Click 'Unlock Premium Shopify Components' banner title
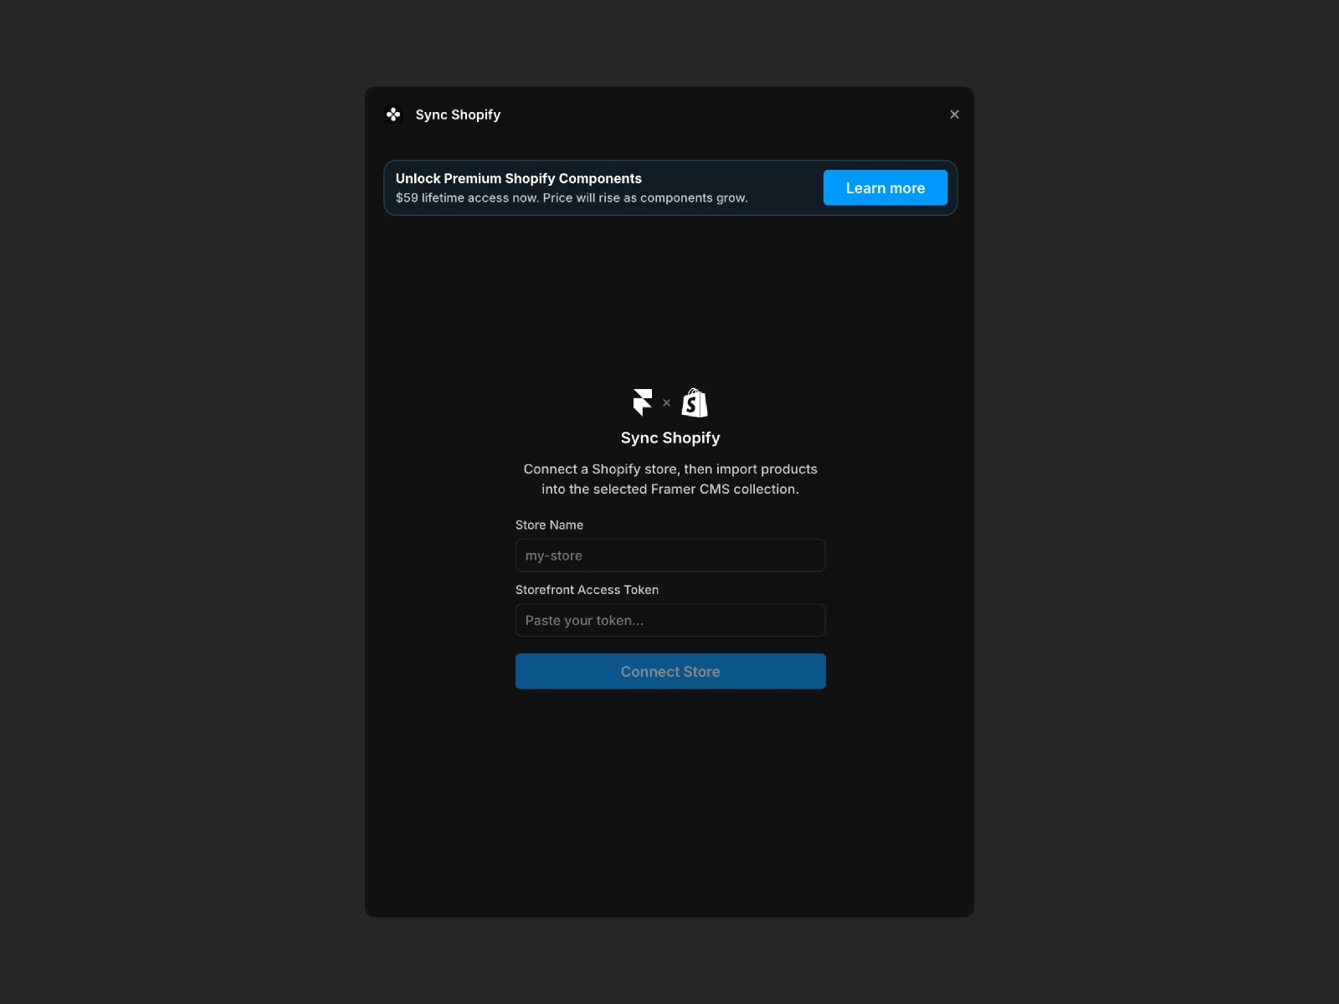Screen dimensions: 1339x1004 click(x=519, y=178)
